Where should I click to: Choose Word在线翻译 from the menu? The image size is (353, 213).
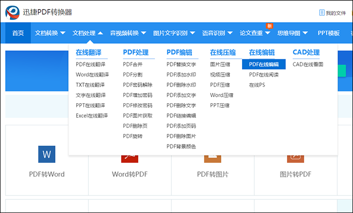coord(92,75)
